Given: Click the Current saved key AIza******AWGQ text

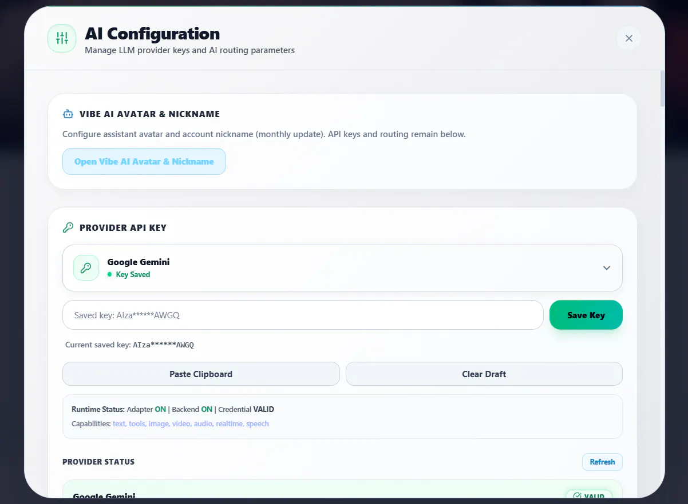Looking at the screenshot, I should [130, 345].
